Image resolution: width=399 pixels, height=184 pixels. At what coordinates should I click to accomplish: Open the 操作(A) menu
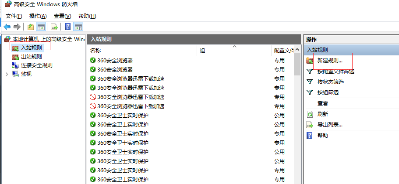click(x=38, y=16)
